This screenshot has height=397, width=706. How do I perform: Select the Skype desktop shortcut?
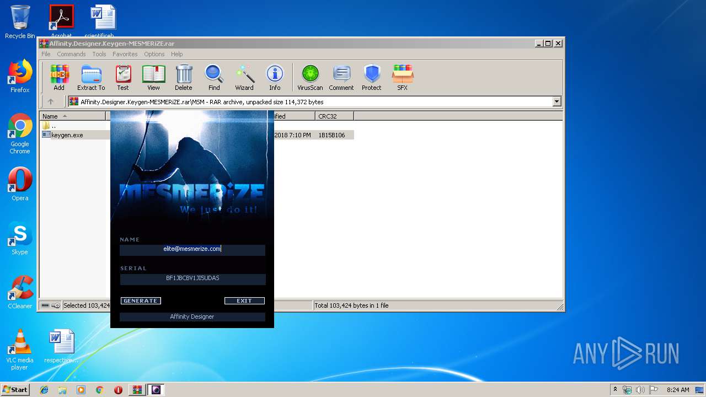[20, 239]
